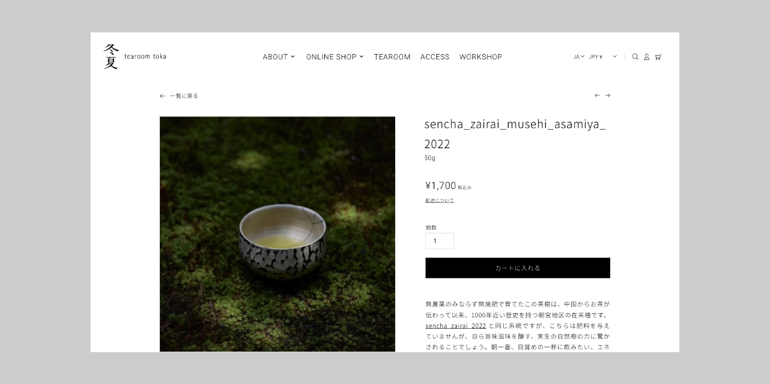Expand the ABOUT menu chevron

293,57
